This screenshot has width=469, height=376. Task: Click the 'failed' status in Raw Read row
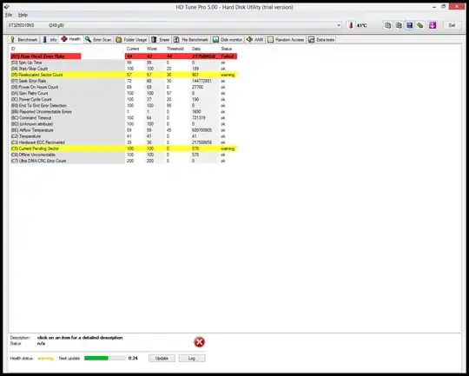[228, 56]
